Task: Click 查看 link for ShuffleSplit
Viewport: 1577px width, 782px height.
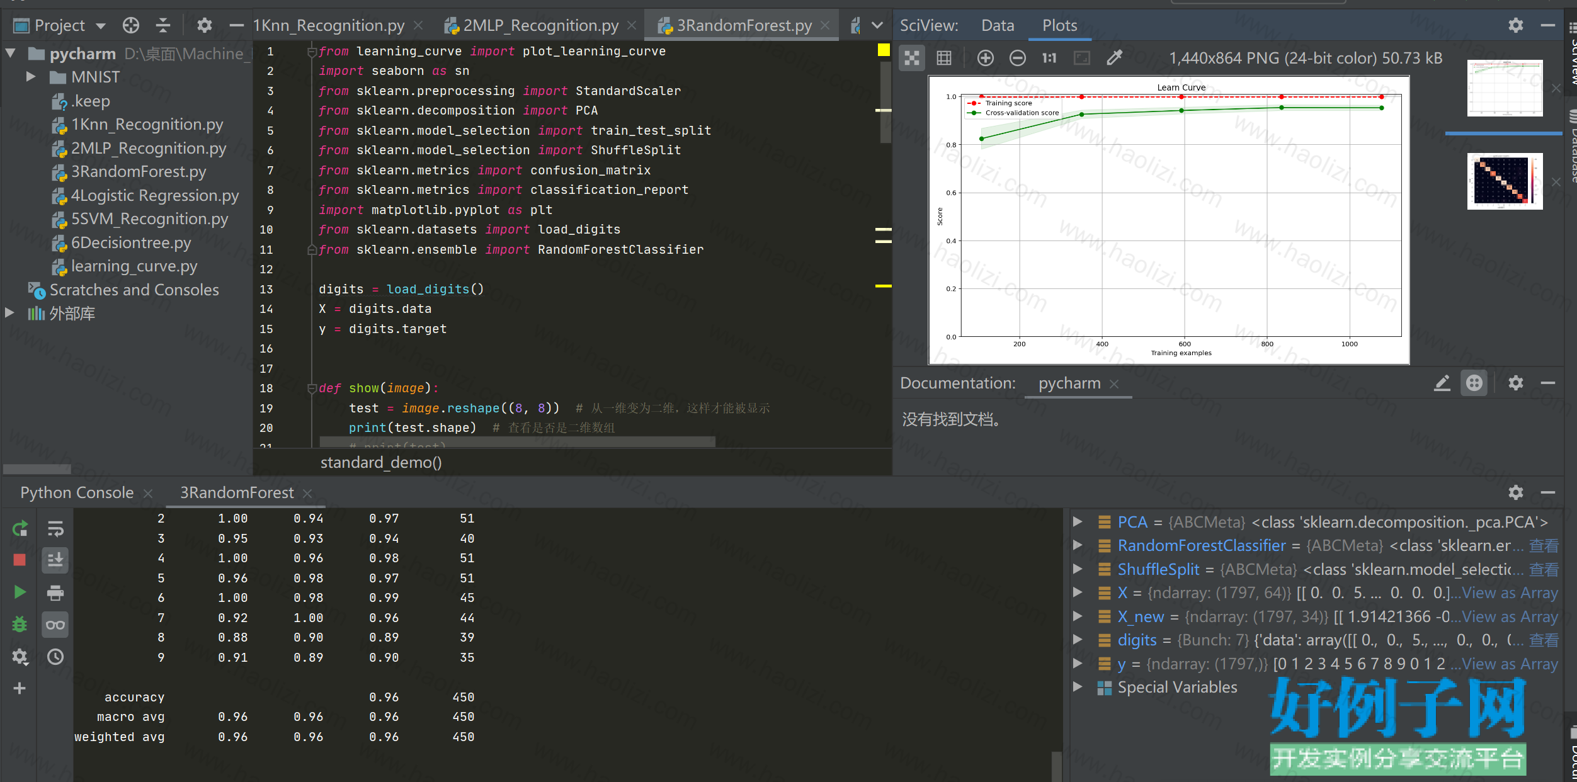Action: (1544, 569)
